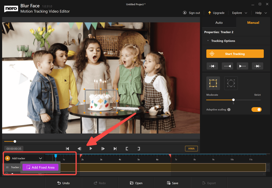Step back one frame
The height and width of the screenshot is (188, 272).
(x=79, y=148)
